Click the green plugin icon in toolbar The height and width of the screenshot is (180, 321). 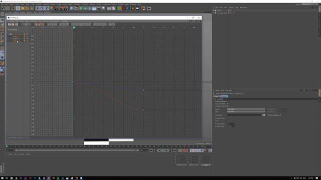coord(119,8)
